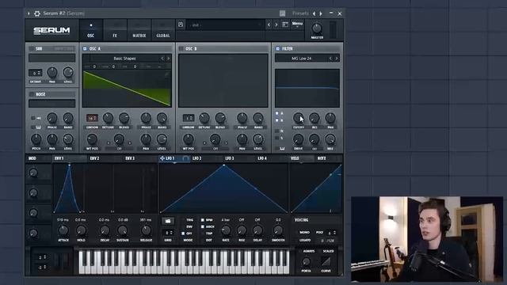Enable the Sub oscillator

pos(32,49)
